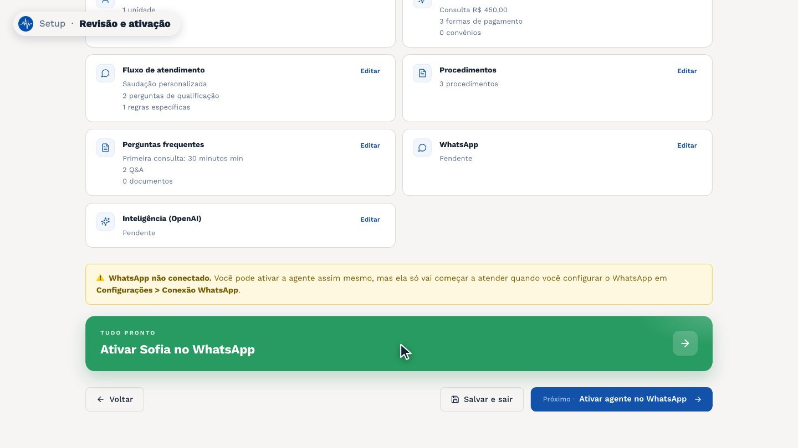The width and height of the screenshot is (798, 448).
Task: Click Inteligência (OpenAI) card title
Action: coord(162,219)
